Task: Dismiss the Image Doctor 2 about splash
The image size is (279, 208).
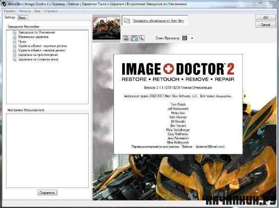Action: click(178, 104)
